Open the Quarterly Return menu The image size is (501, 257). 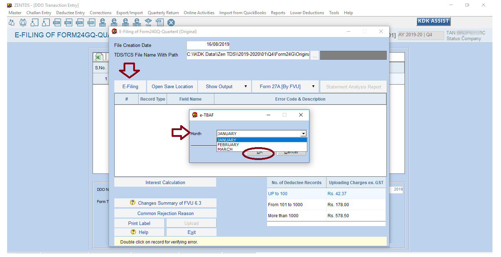(x=163, y=13)
